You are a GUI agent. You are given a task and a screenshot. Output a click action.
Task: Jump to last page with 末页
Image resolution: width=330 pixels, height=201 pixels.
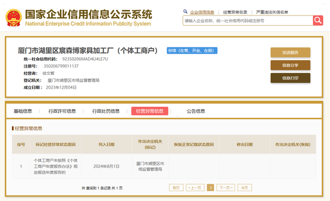click(244, 188)
